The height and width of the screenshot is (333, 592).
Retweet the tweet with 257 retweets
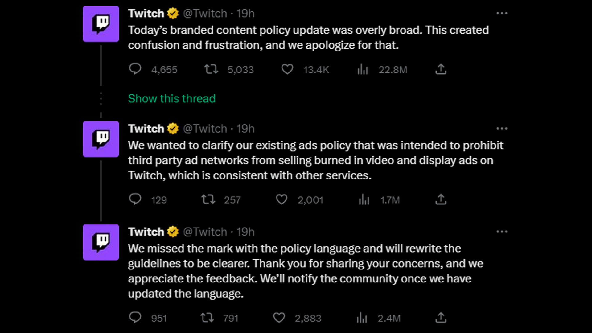(208, 199)
